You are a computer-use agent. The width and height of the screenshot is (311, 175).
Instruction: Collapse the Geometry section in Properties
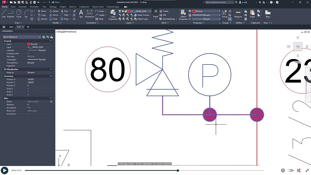[51, 76]
